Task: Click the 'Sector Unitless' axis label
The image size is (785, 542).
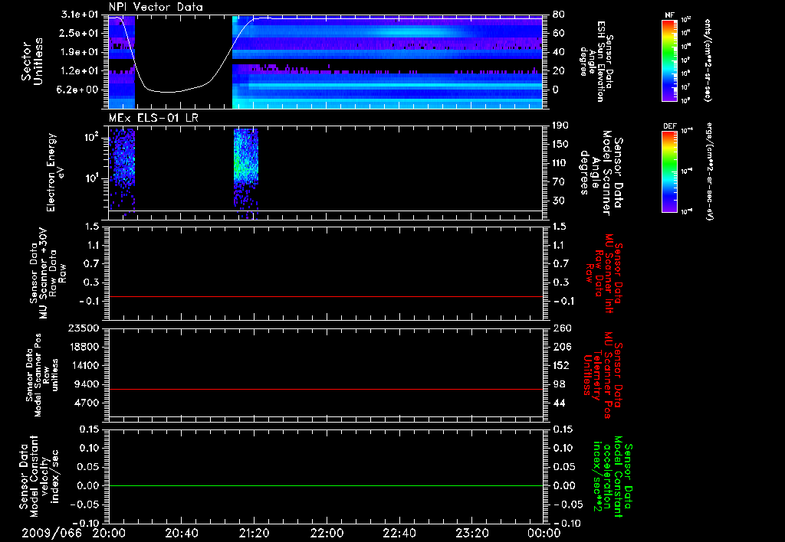Action: coord(32,61)
